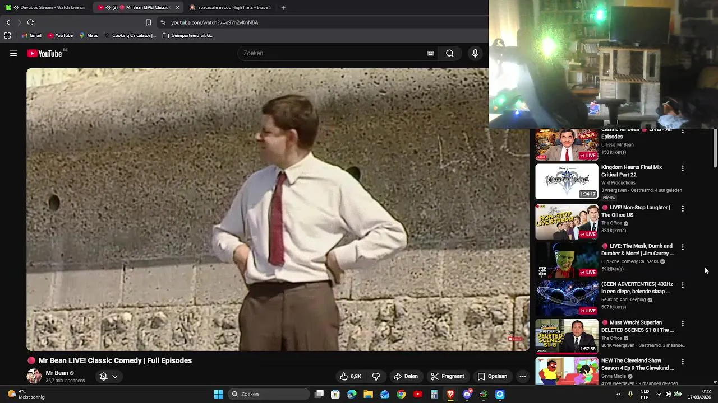
Task: Open the YouTube guide hamburger menu
Action: click(13, 53)
